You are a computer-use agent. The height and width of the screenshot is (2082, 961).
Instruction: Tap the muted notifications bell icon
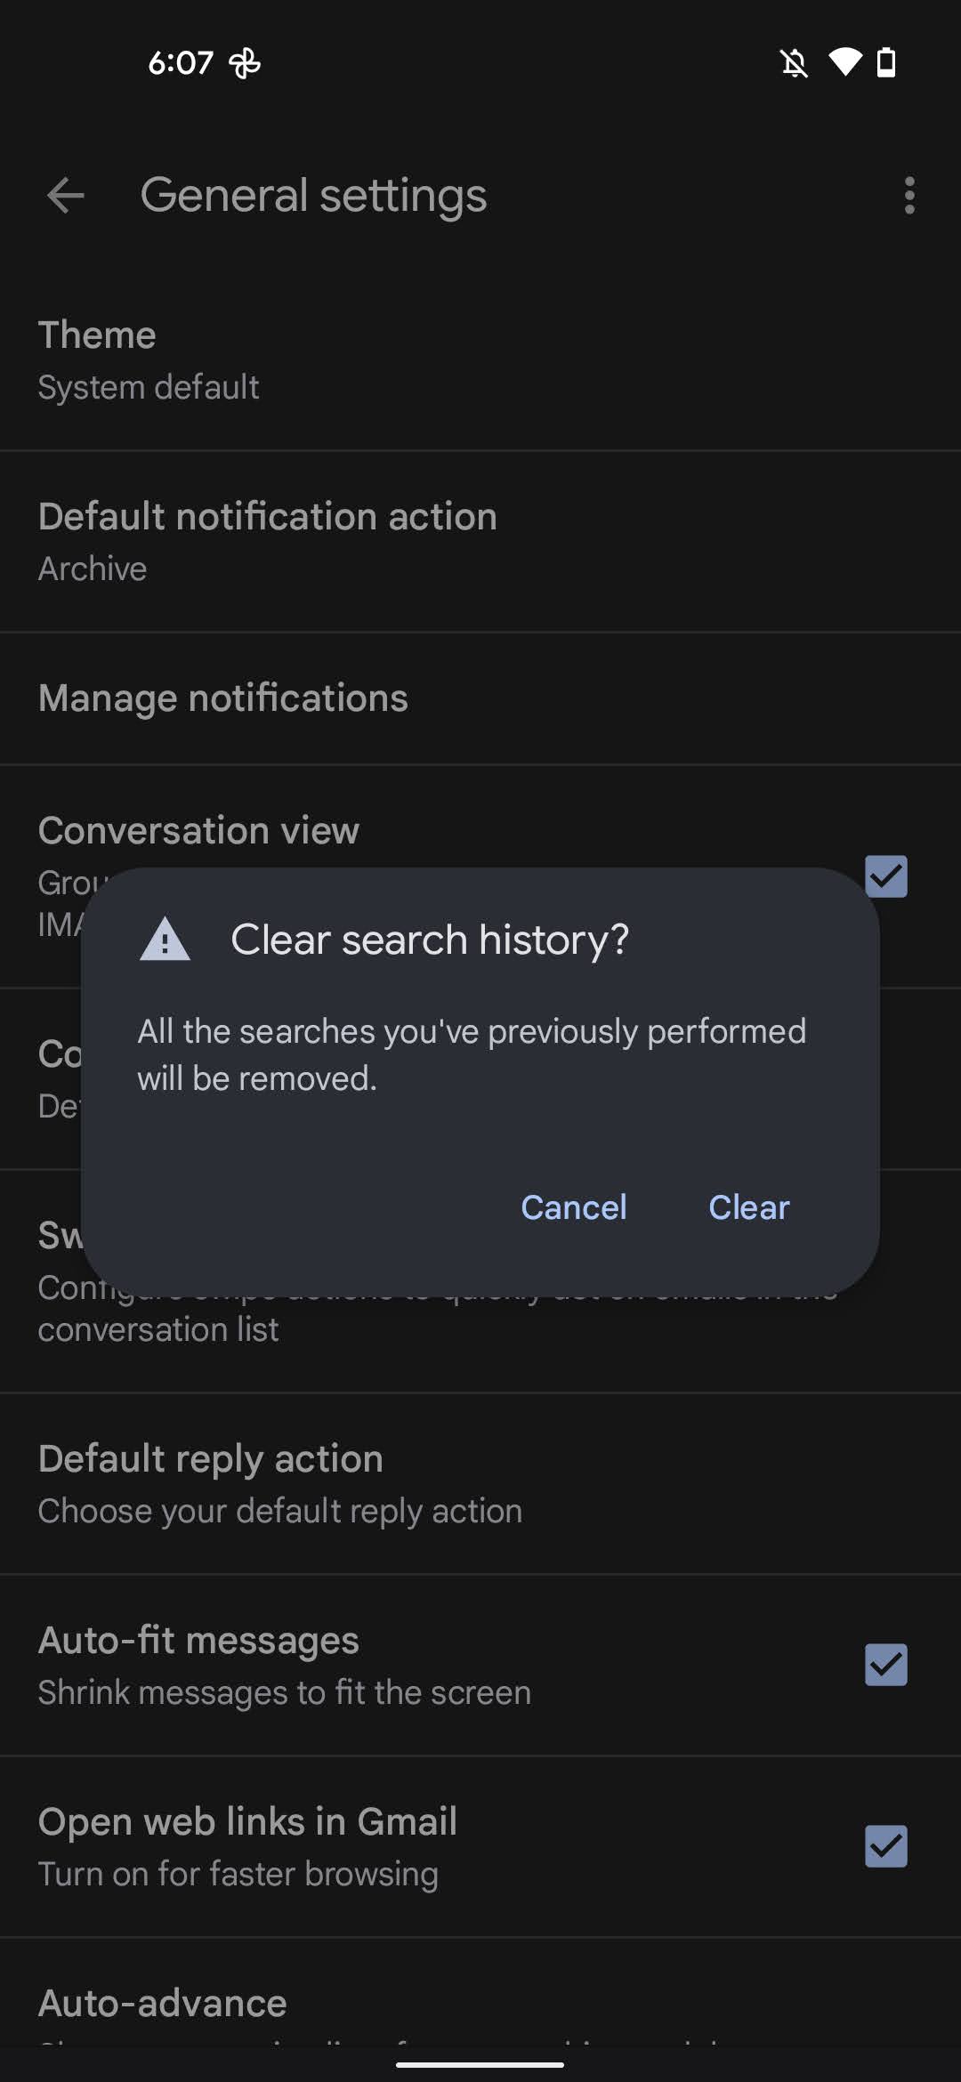pos(794,63)
